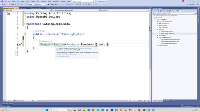
Task: Click the Undo toolbar icon
Action: (21, 4)
